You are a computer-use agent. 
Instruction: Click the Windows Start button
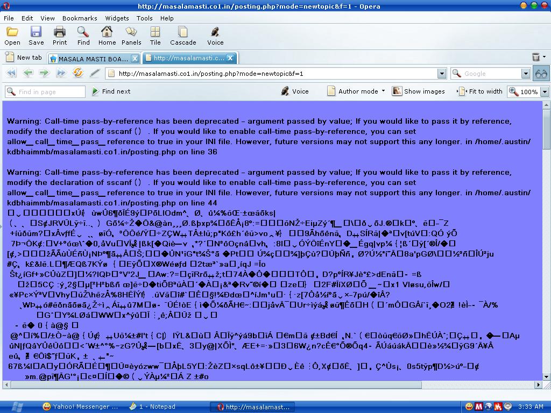(x=17, y=407)
